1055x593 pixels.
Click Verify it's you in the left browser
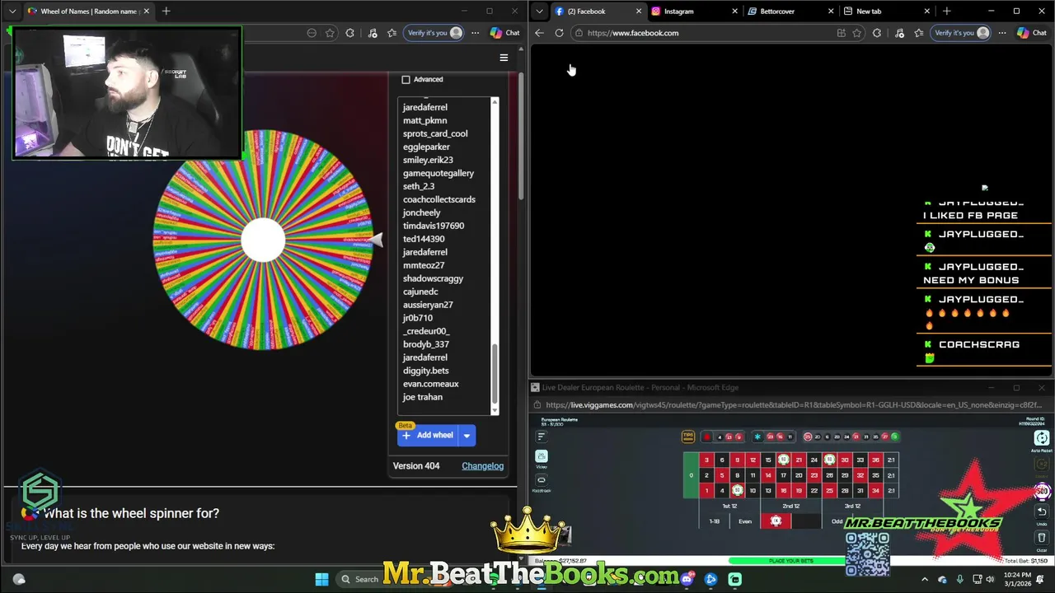pyautogui.click(x=434, y=33)
